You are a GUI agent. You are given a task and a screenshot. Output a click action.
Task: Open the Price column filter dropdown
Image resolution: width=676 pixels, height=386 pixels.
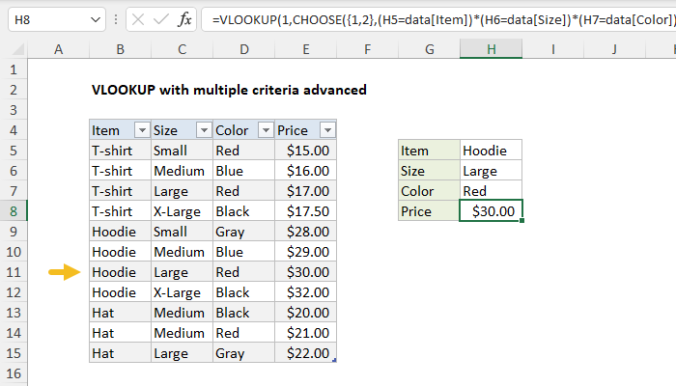tap(326, 130)
